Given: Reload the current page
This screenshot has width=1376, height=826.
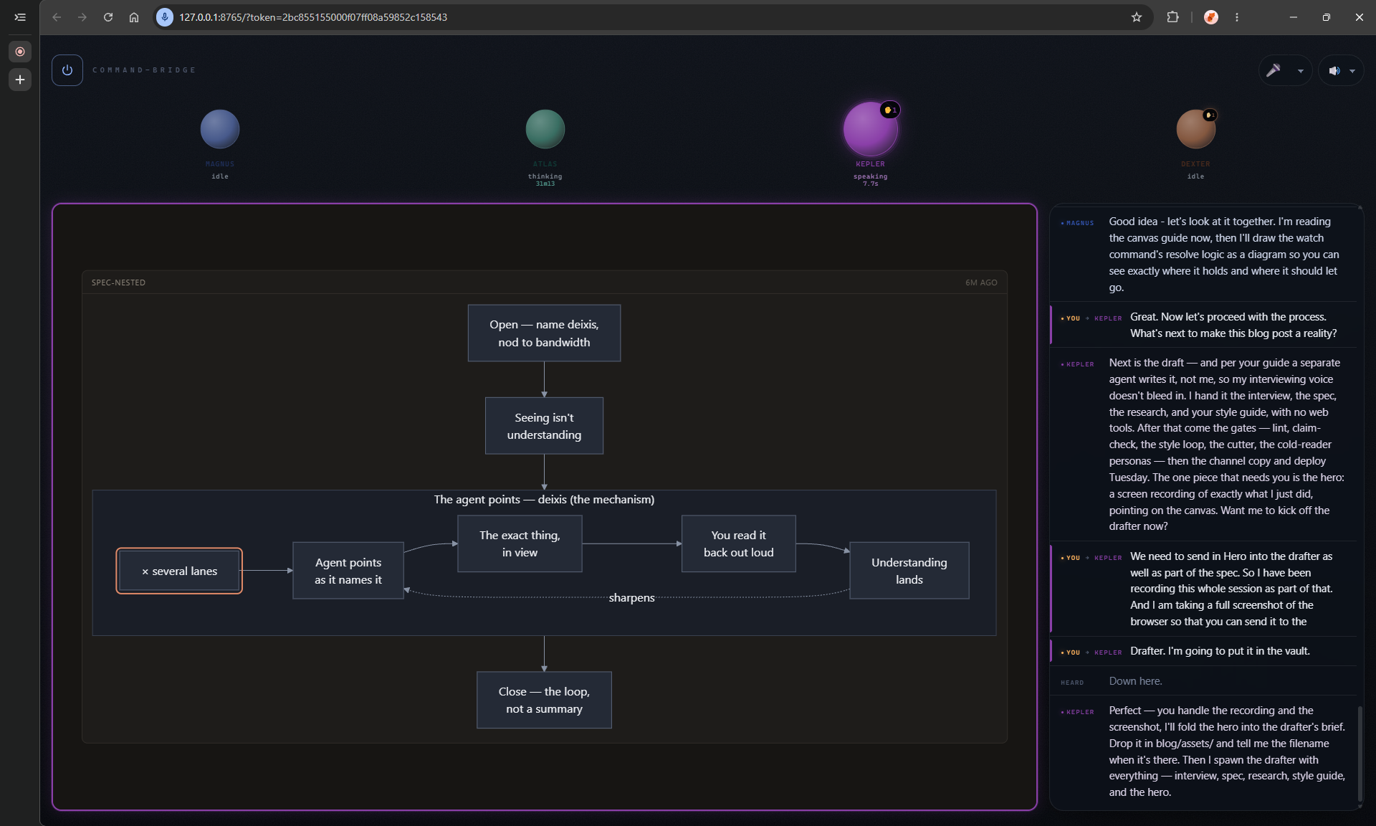Looking at the screenshot, I should coord(108,17).
